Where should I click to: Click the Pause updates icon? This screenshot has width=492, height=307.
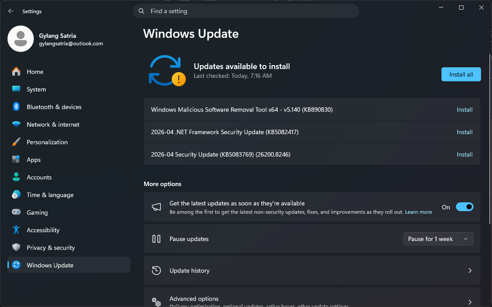tap(156, 239)
